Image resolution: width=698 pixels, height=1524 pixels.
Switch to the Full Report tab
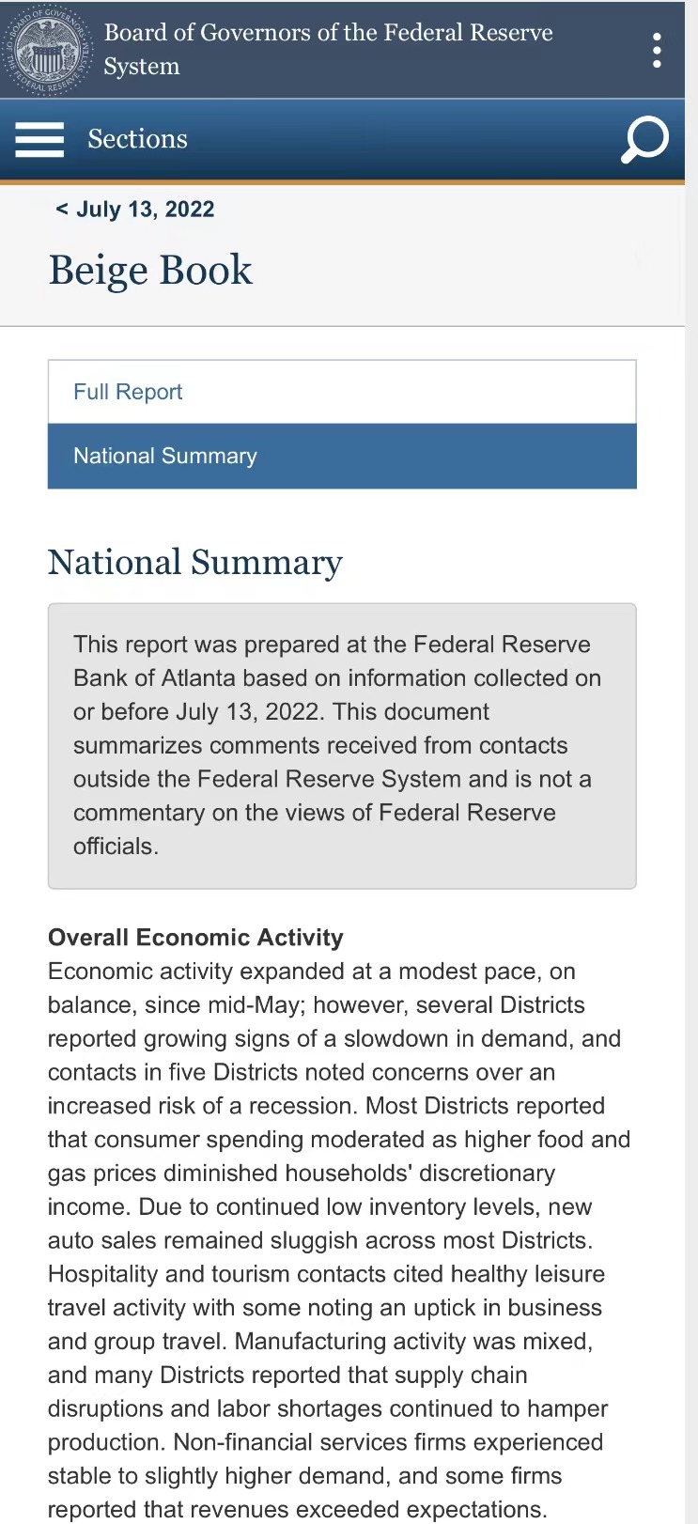[128, 392]
